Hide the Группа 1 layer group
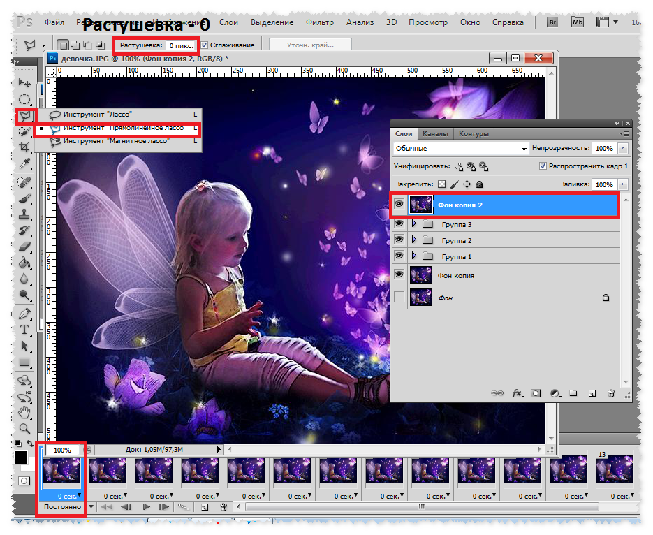Viewport: 653px width, 535px height. coord(399,256)
